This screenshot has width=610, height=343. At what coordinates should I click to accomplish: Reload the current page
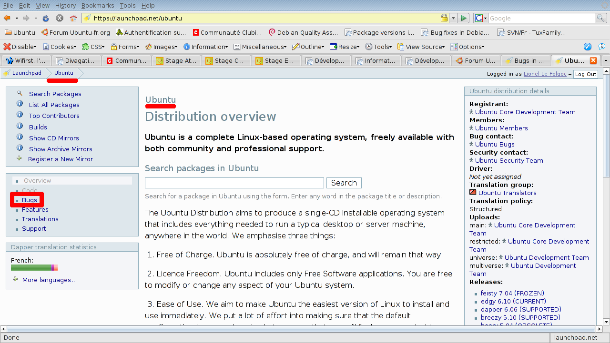(46, 18)
